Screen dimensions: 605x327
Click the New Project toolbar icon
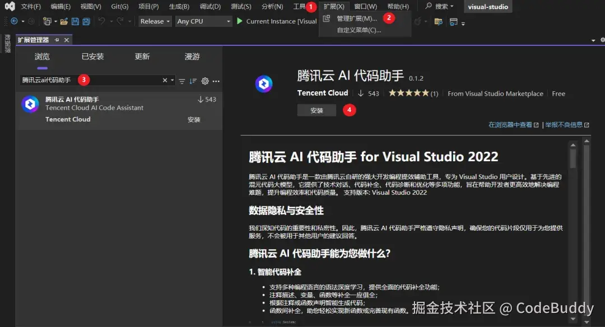(x=46, y=21)
